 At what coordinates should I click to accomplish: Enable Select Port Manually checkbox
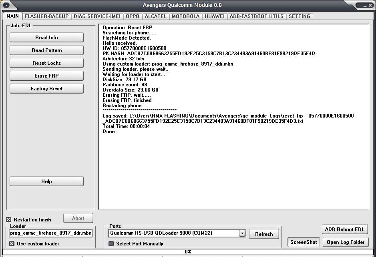(x=111, y=243)
